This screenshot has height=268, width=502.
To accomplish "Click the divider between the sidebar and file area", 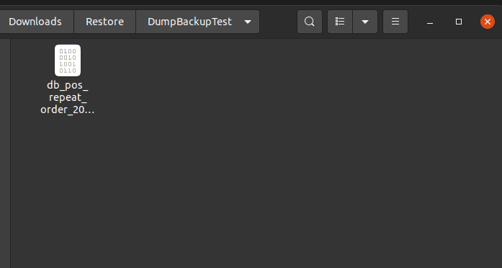I will click(x=11, y=153).
